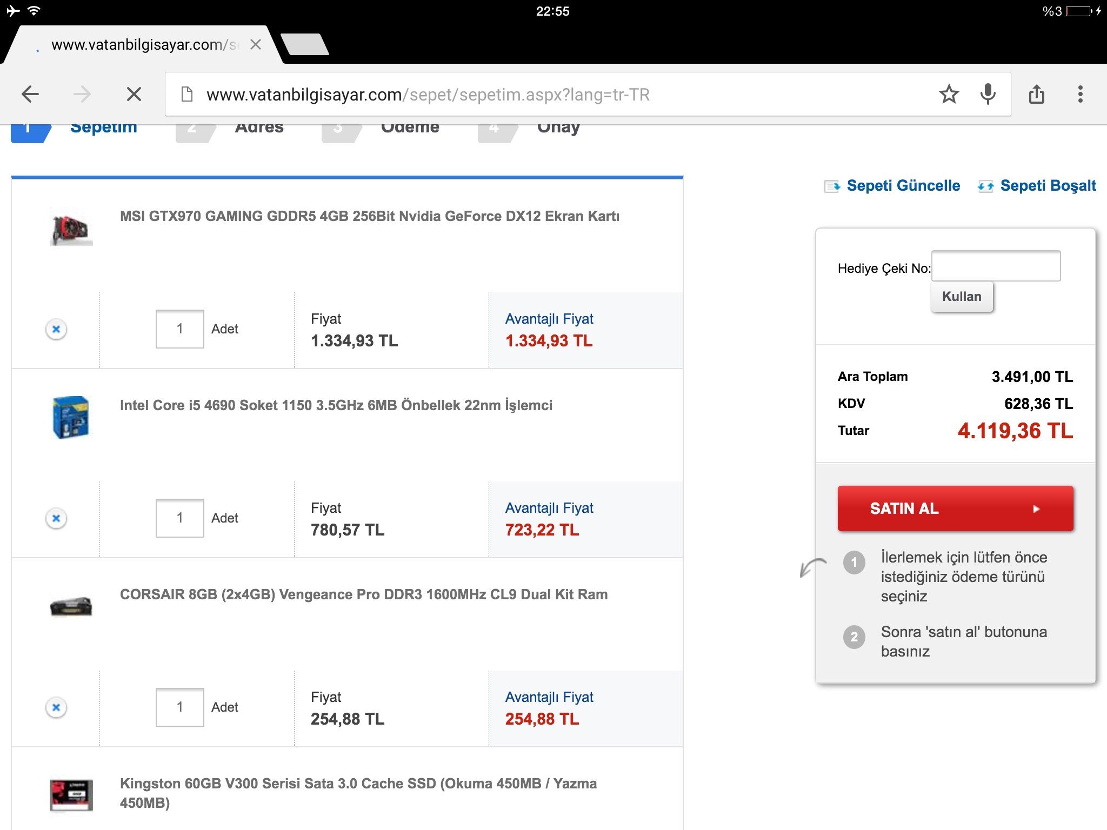Select the Ödeme checkout step
Screen dimensions: 1107x830
pos(410,129)
